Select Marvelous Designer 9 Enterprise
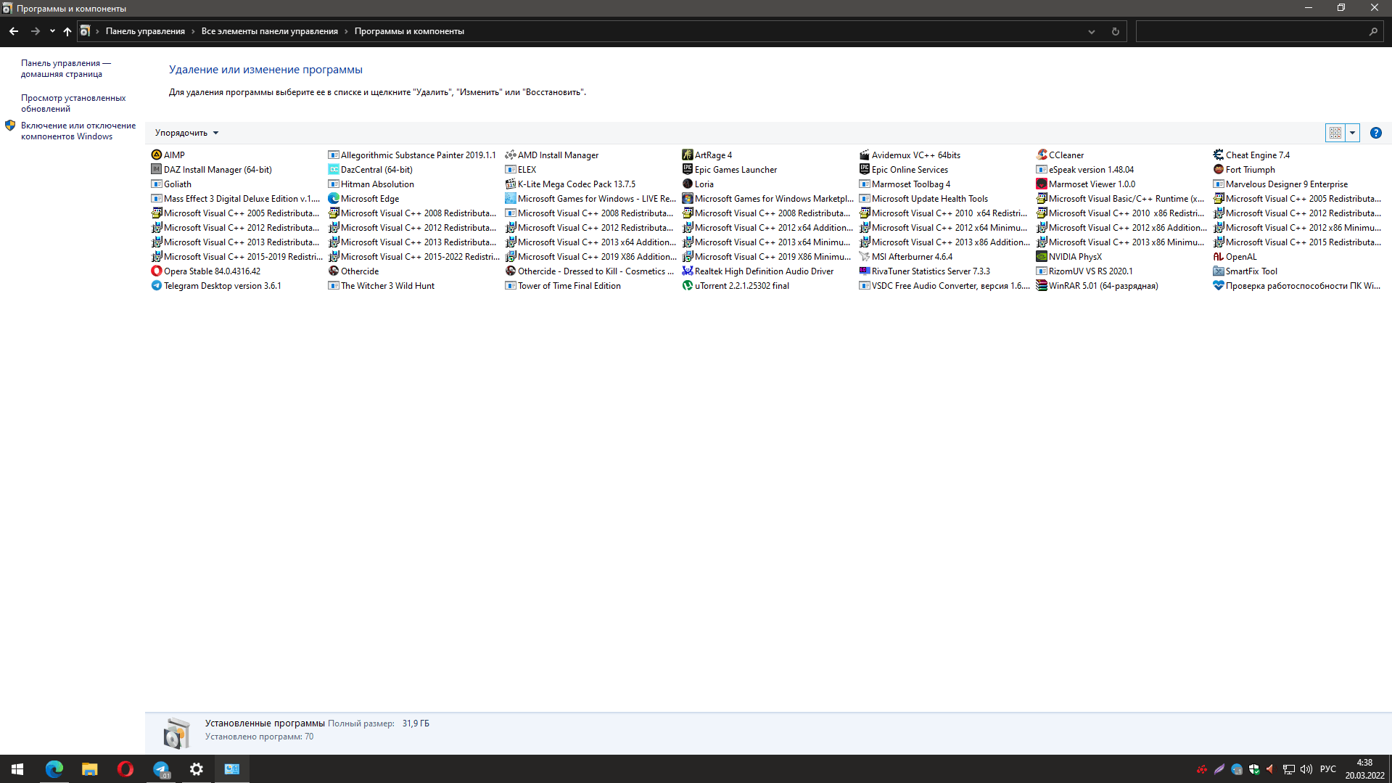This screenshot has width=1392, height=783. (x=1286, y=184)
